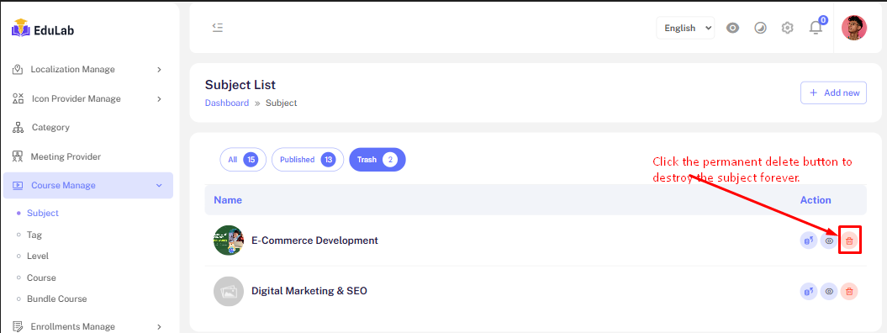The image size is (887, 333).
Task: Restore the Digital Marketing & SEO subject
Action: click(809, 292)
